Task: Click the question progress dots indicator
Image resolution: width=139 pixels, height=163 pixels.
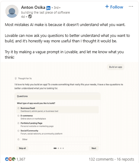Action: 59,148
